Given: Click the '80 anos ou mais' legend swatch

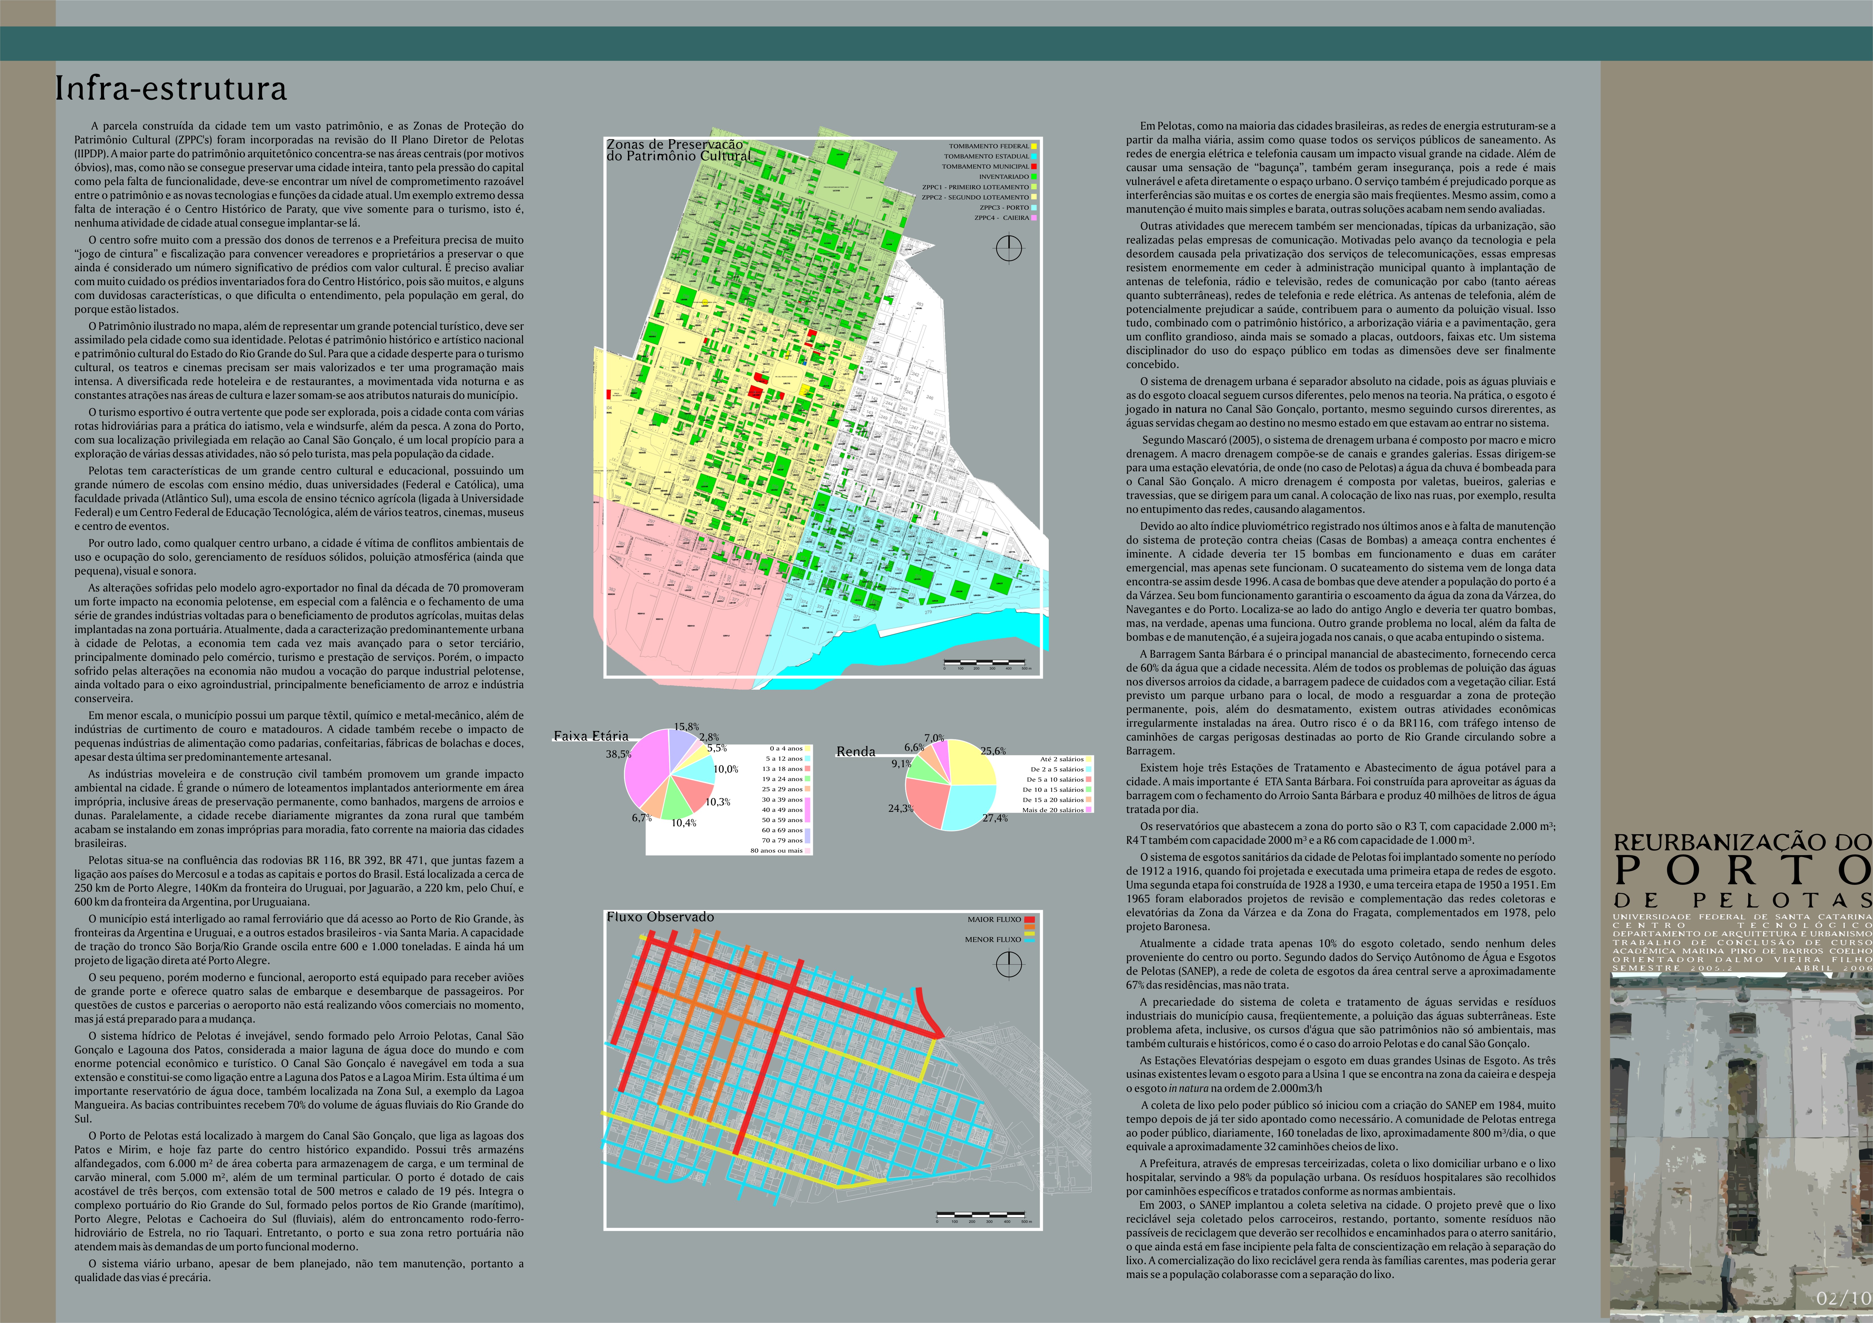Looking at the screenshot, I should pyautogui.click(x=808, y=851).
